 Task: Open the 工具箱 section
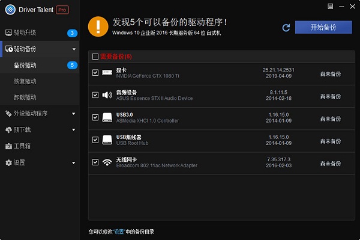[40, 146]
